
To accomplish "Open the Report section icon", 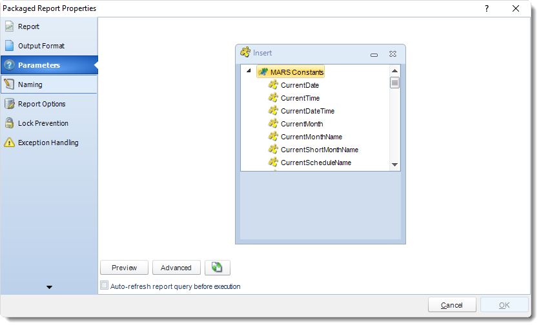I will 9,26.
